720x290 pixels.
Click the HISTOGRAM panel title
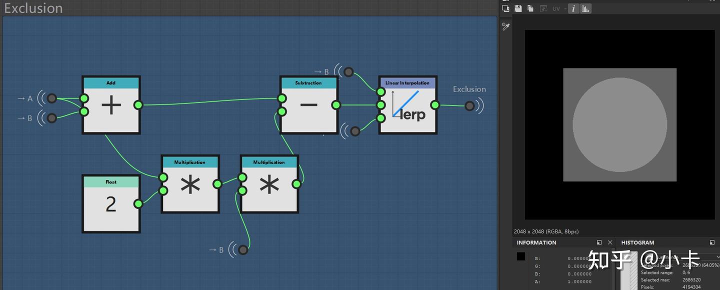coord(637,242)
